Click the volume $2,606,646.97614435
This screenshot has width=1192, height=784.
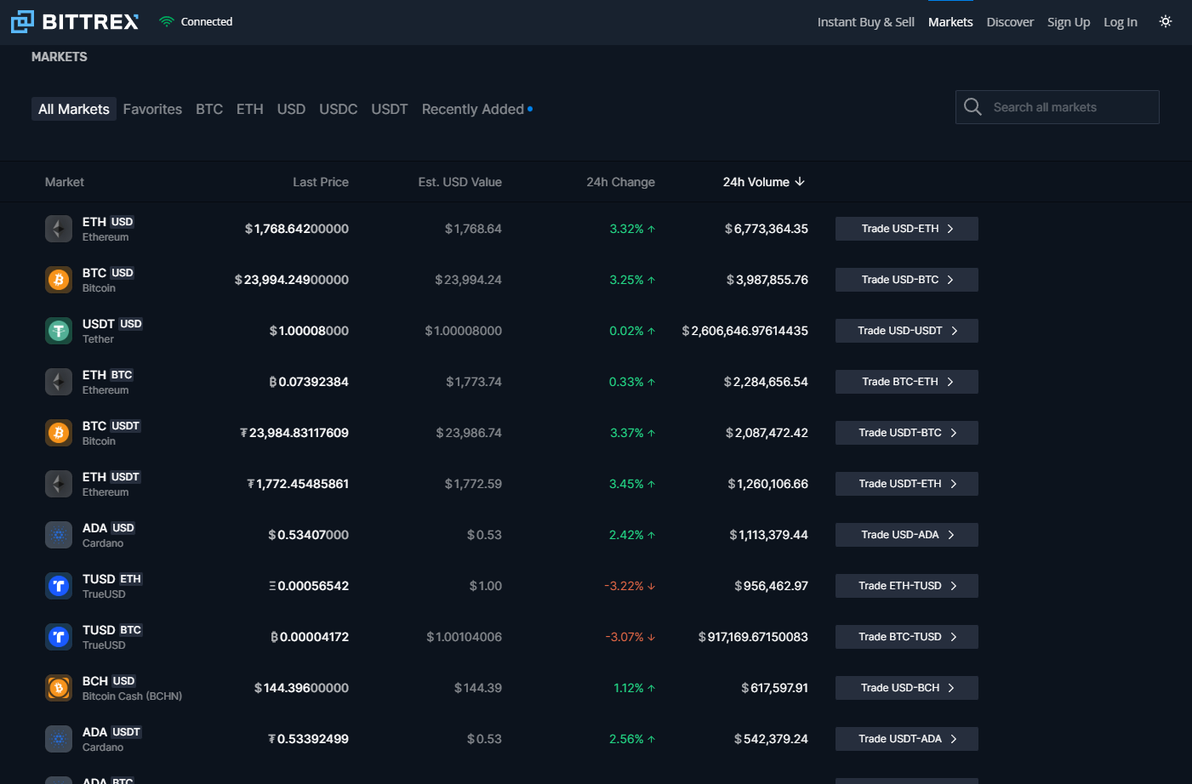pos(745,331)
